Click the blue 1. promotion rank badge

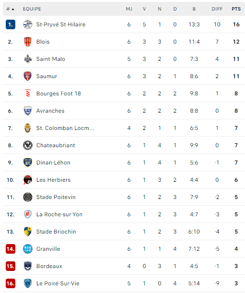pos(11,24)
